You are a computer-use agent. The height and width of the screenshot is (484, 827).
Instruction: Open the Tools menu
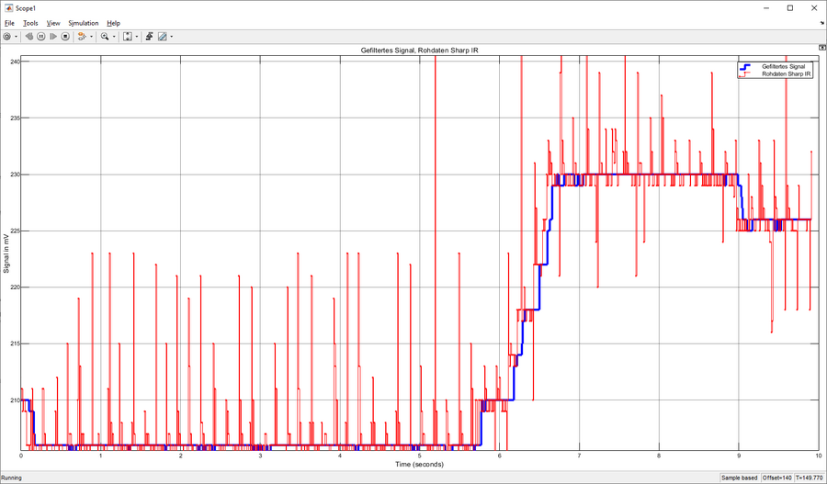(x=30, y=23)
